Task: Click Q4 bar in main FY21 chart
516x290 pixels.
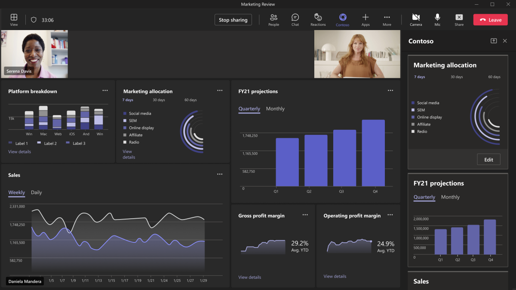Action: (373, 153)
